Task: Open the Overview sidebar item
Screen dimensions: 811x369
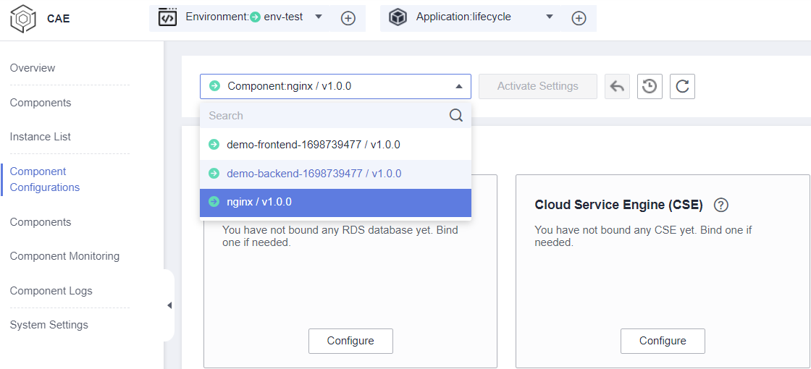Action: [33, 68]
